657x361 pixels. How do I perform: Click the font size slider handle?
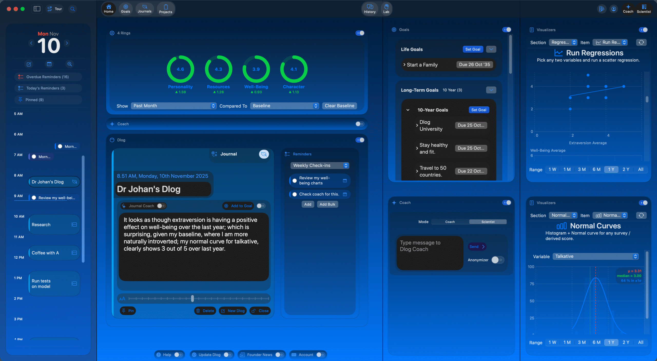click(x=192, y=298)
